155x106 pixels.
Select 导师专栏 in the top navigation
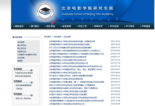point(98,26)
